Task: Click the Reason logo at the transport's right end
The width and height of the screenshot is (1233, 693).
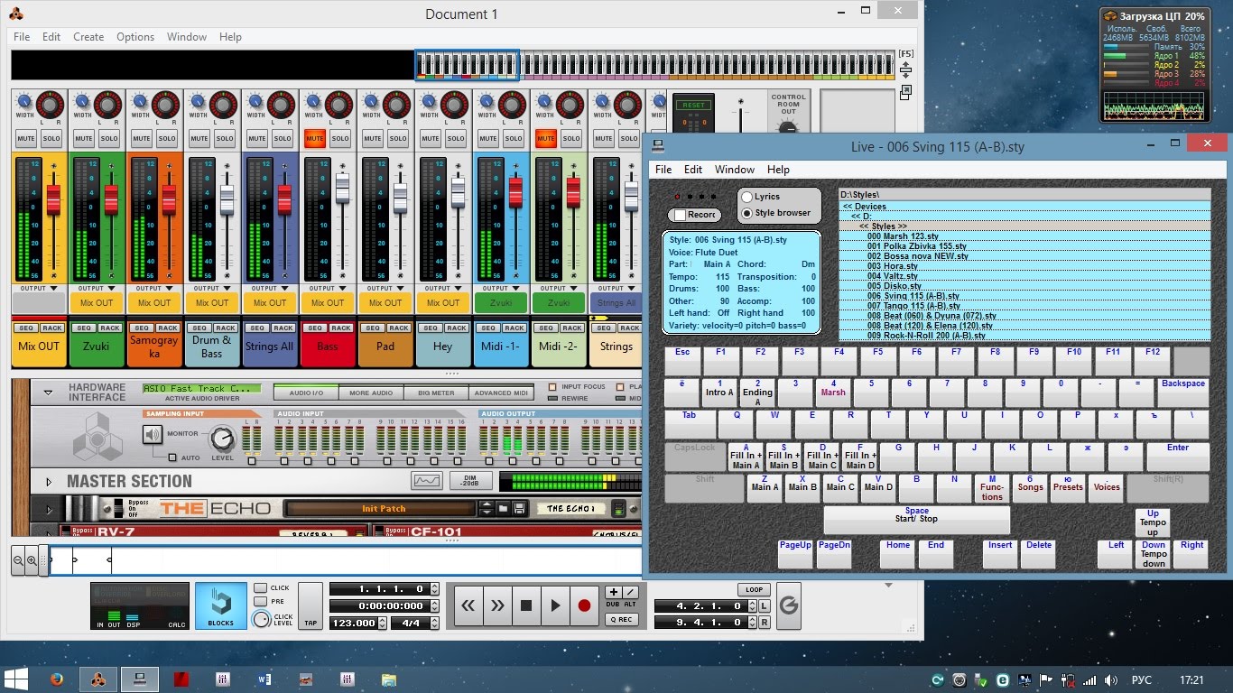Action: click(788, 606)
